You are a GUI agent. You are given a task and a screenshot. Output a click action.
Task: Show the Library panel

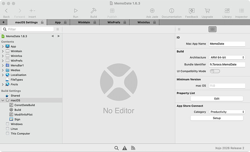tap(227, 11)
